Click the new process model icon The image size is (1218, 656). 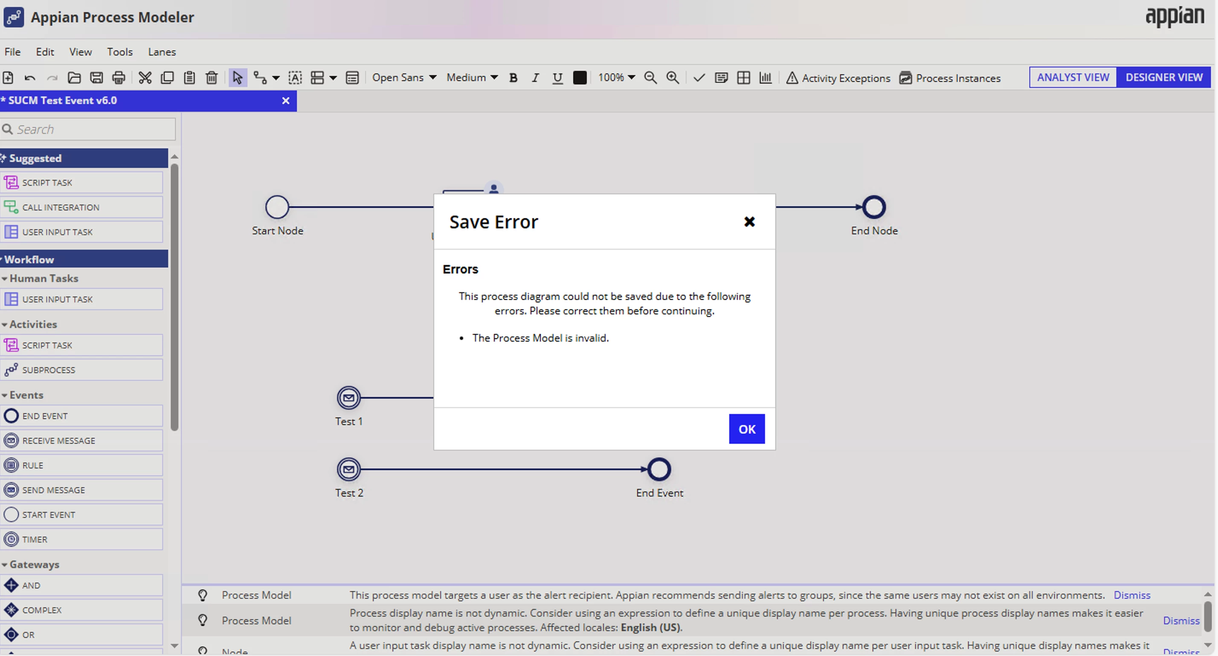(x=8, y=78)
